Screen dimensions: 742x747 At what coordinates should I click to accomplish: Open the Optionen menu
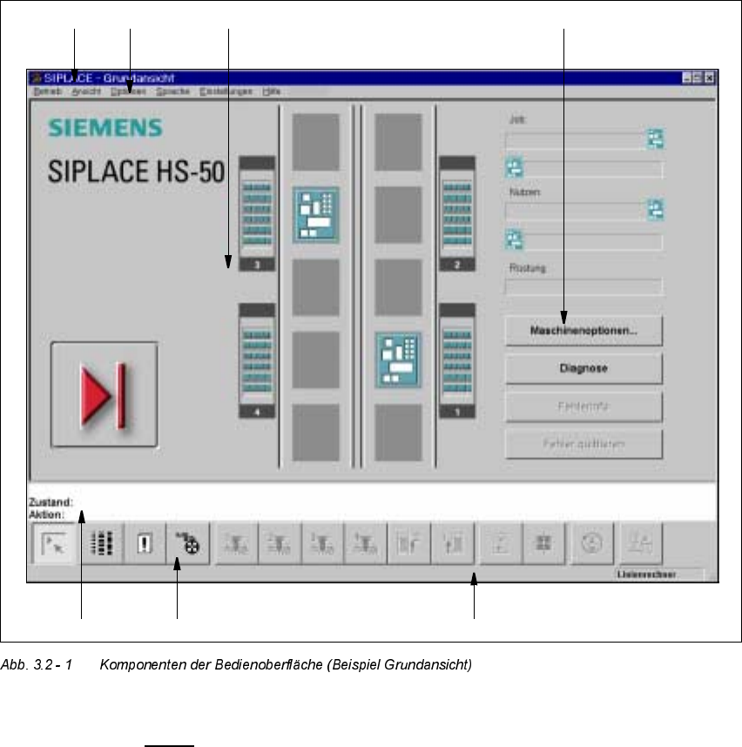128,91
